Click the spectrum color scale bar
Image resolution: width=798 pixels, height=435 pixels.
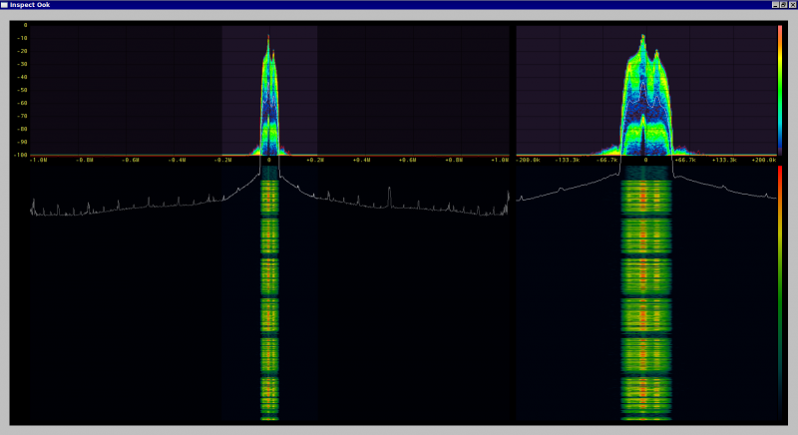pos(780,90)
